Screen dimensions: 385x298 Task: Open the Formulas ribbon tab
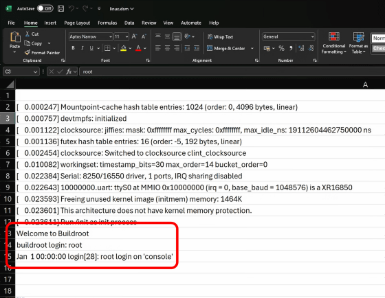tap(107, 23)
